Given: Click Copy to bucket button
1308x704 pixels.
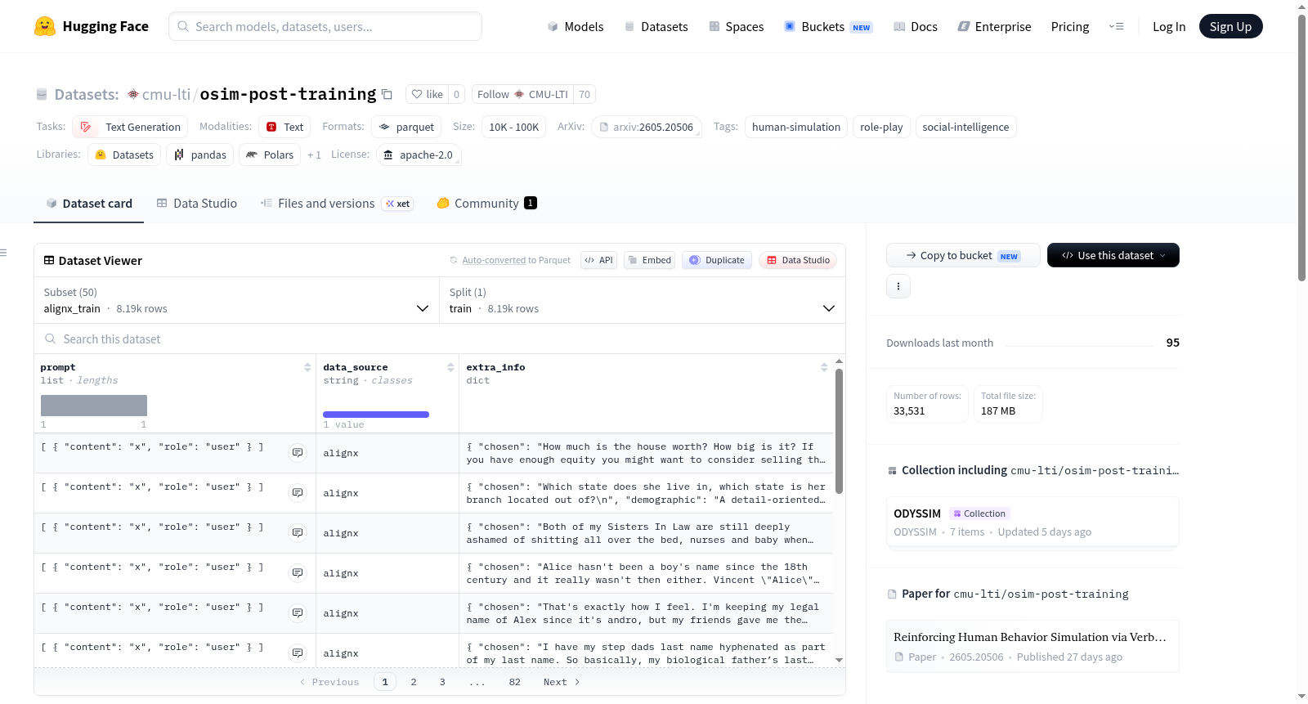Looking at the screenshot, I should point(963,255).
